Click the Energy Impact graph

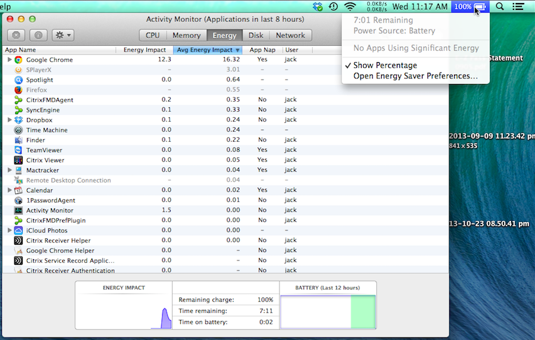[124, 312]
